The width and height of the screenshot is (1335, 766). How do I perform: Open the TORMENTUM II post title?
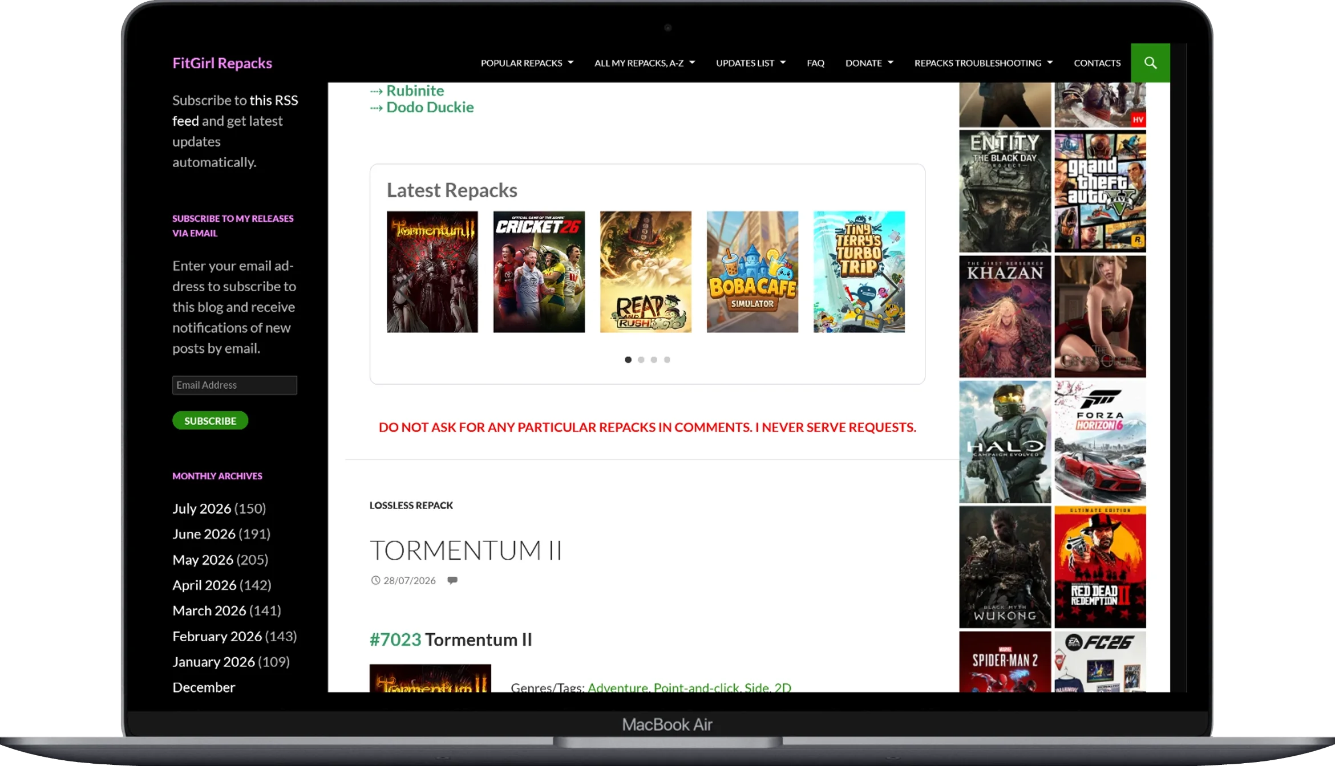point(466,551)
